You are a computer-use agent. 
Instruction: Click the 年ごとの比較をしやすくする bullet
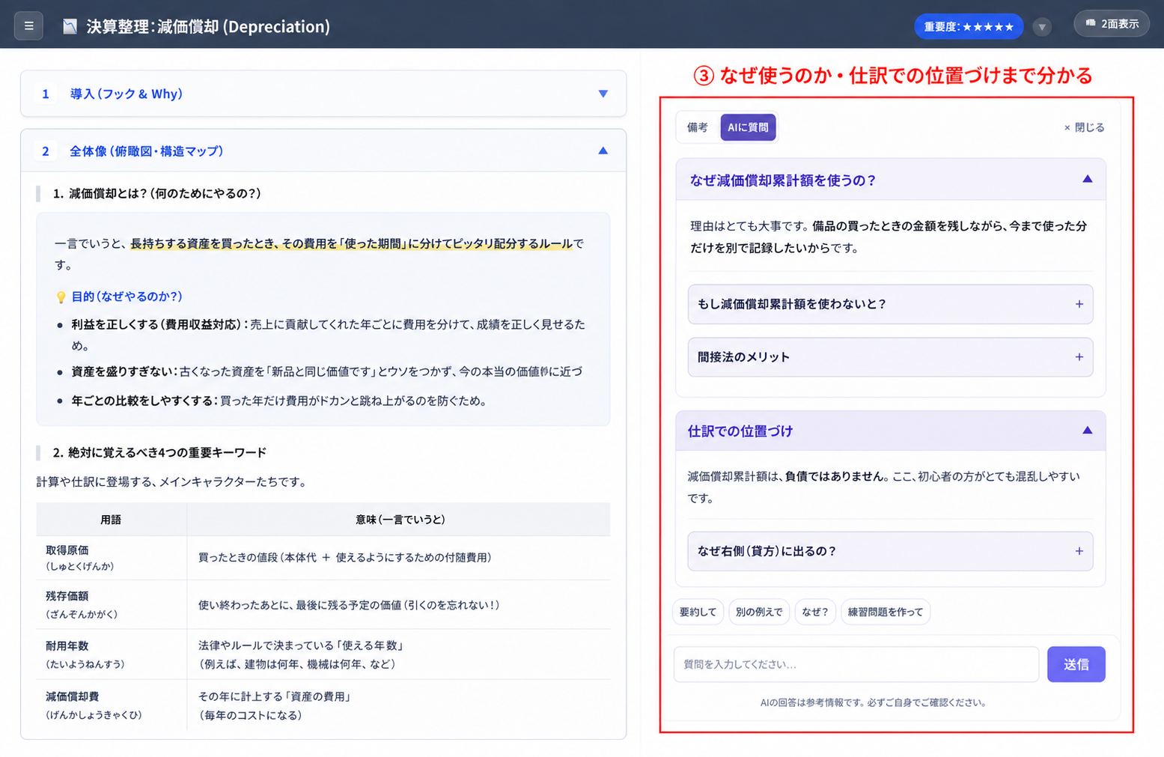(x=278, y=401)
